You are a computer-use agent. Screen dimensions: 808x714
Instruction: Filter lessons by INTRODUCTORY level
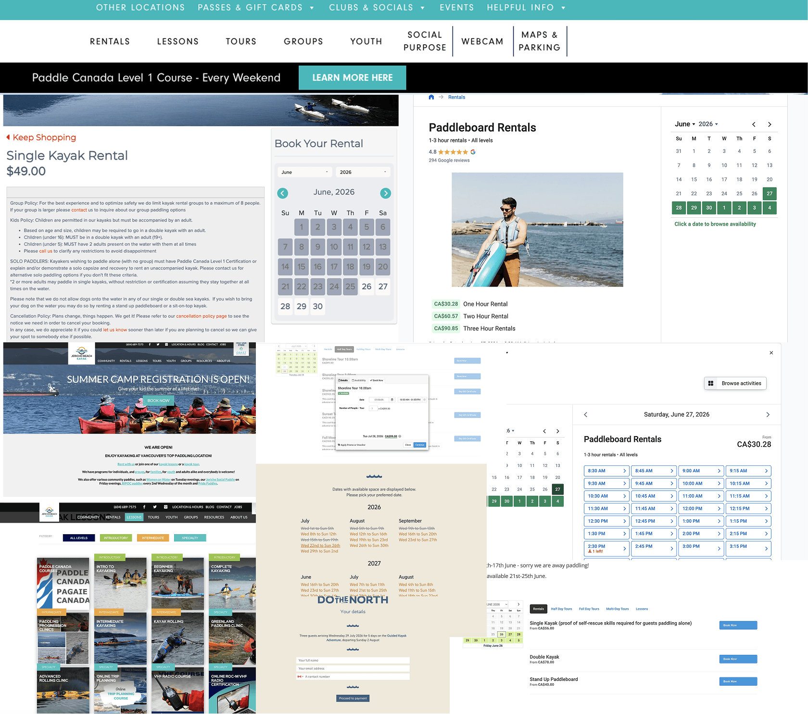pyautogui.click(x=116, y=538)
